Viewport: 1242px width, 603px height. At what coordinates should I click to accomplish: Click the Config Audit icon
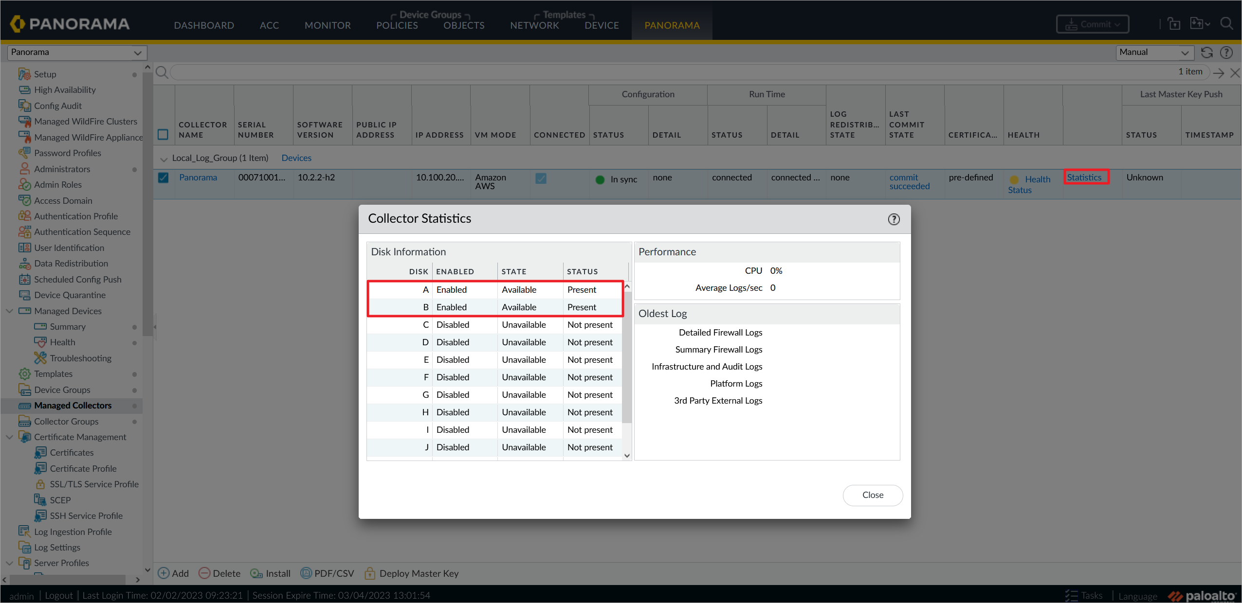(x=24, y=106)
